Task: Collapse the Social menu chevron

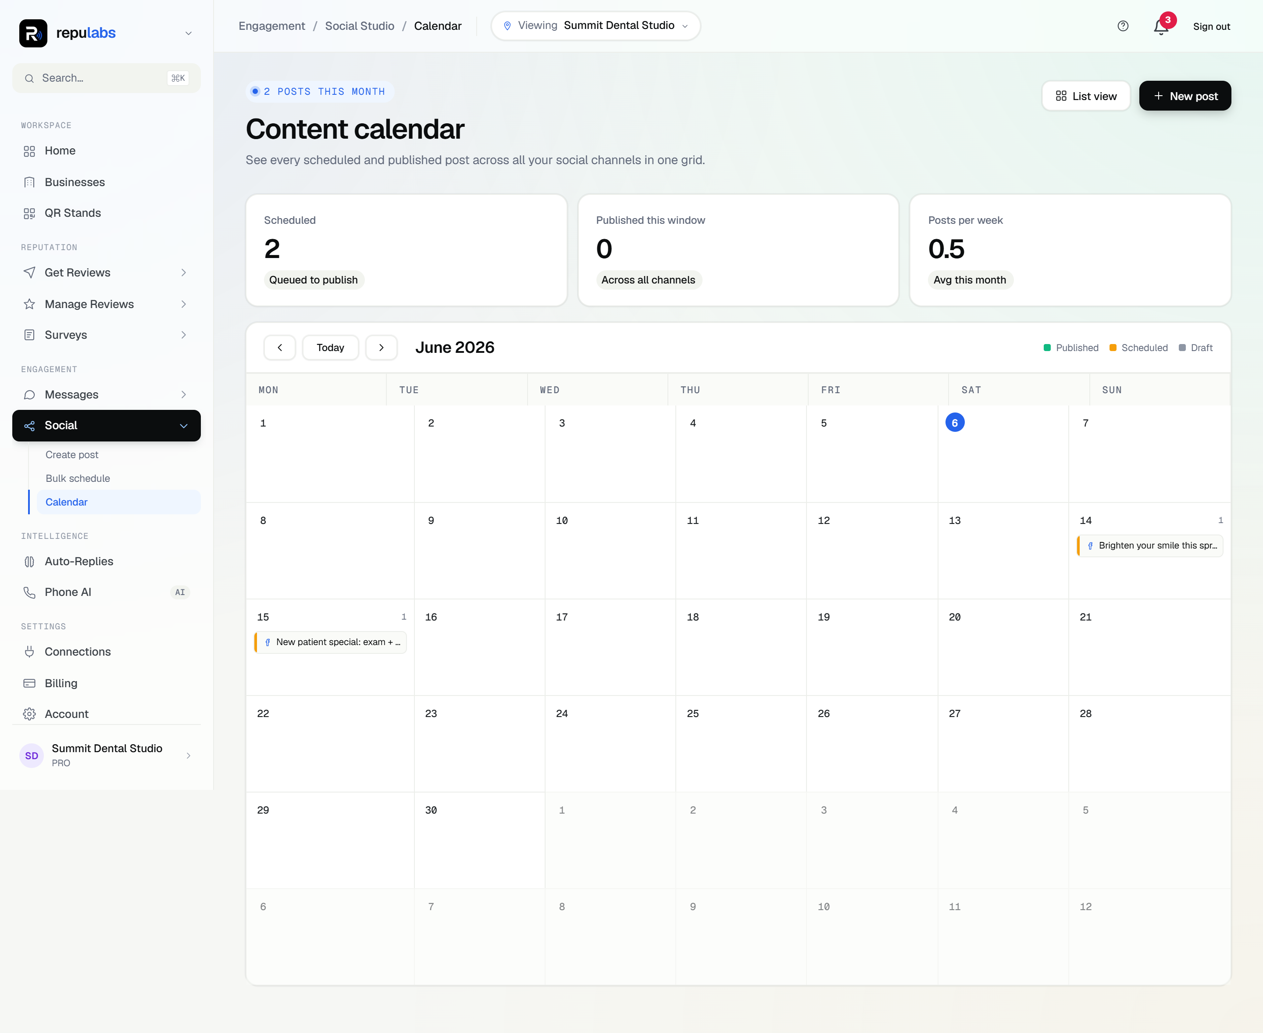Action: coord(184,426)
